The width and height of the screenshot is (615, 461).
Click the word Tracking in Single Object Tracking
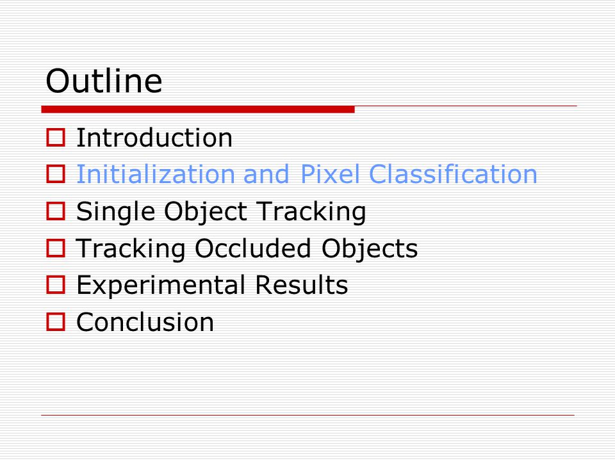(x=311, y=212)
